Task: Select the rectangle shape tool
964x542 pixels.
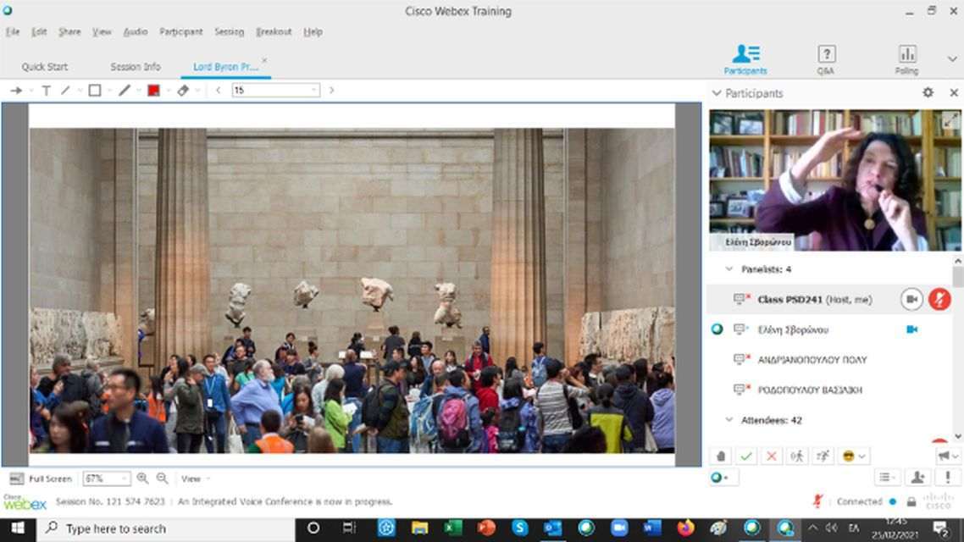Action: [94, 91]
